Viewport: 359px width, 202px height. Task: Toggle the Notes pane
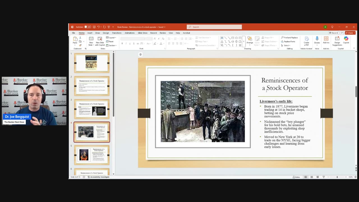tap(296, 177)
